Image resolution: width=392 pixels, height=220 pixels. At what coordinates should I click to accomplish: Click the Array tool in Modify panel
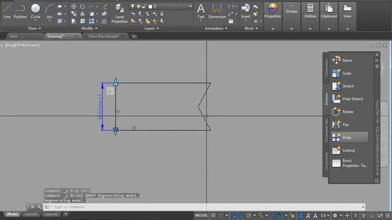(x=92, y=21)
